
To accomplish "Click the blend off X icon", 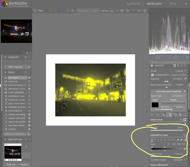I will pyautogui.click(x=152, y=115).
